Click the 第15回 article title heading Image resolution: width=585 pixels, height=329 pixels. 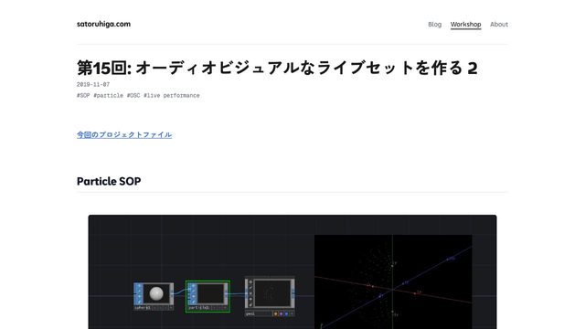point(277,68)
